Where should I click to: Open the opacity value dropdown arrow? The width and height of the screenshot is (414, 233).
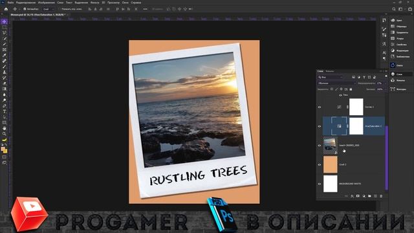(x=386, y=83)
